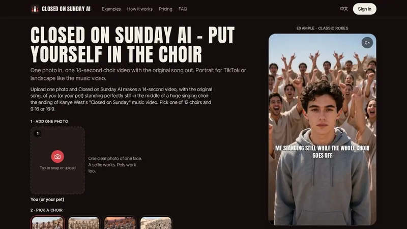Pick the second choir thumbnail
The width and height of the screenshot is (407, 229).
click(84, 223)
